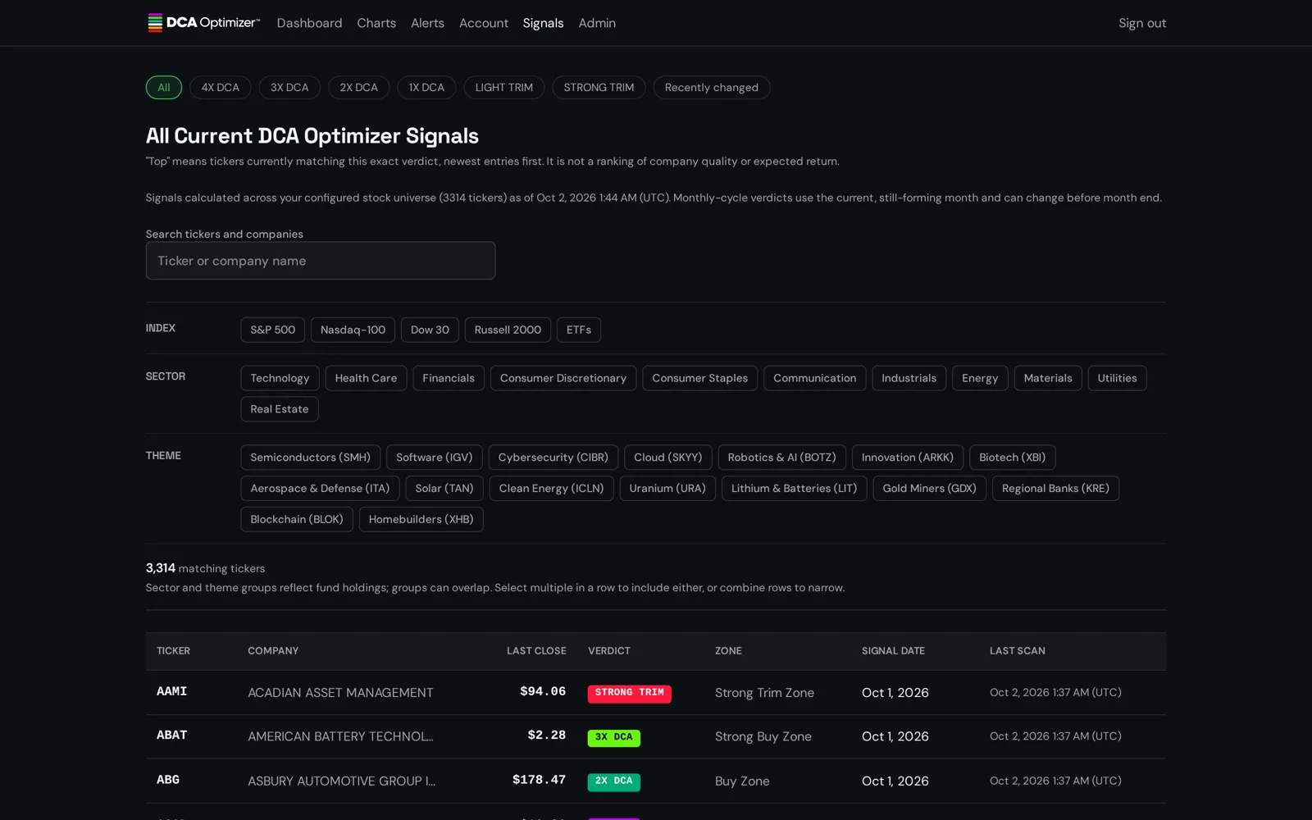Go to the Charts nav item
The image size is (1312, 820).
376,23
